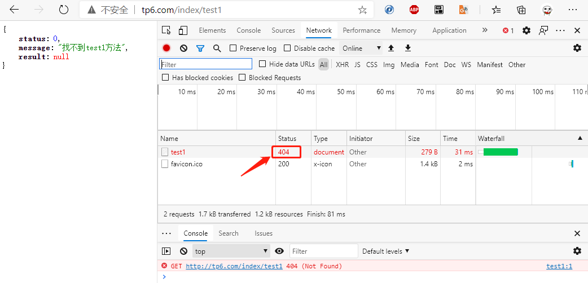Open the blue circular extension icon

click(x=389, y=10)
